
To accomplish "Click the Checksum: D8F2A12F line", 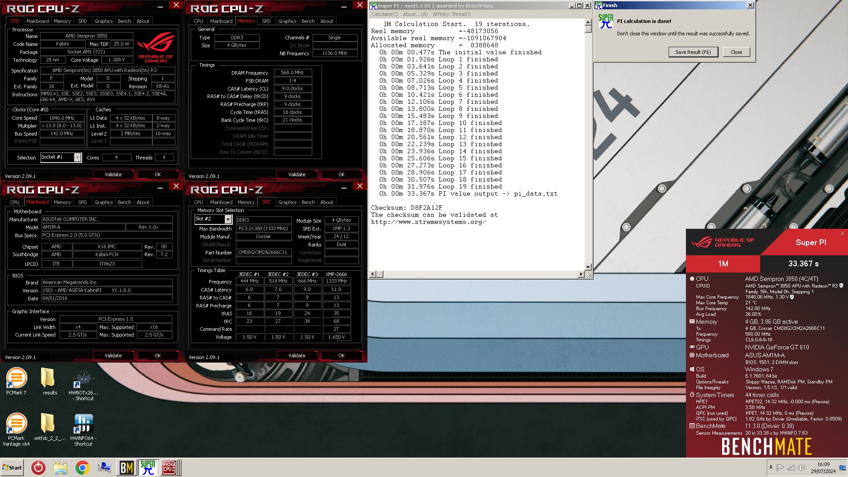I will 406,208.
